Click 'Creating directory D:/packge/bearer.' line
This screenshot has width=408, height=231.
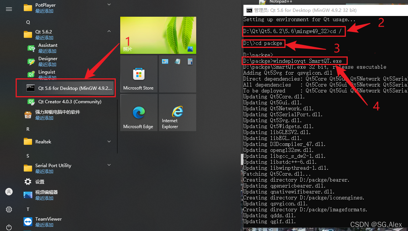296,180
